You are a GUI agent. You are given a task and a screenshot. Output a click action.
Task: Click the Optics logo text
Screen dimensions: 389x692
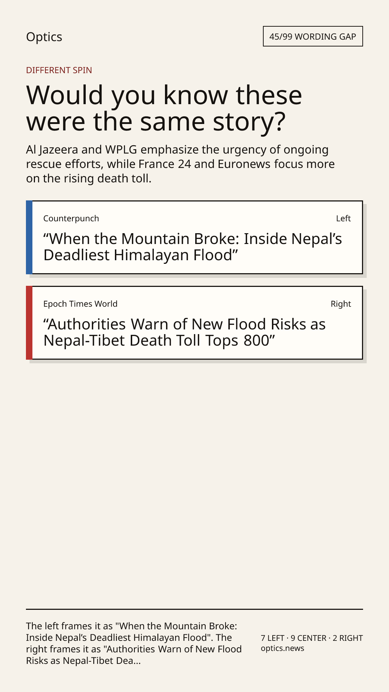pos(44,37)
